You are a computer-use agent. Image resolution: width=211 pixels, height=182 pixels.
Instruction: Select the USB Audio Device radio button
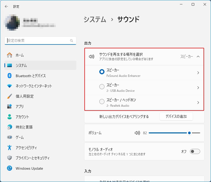pyautogui.click(x=102, y=87)
